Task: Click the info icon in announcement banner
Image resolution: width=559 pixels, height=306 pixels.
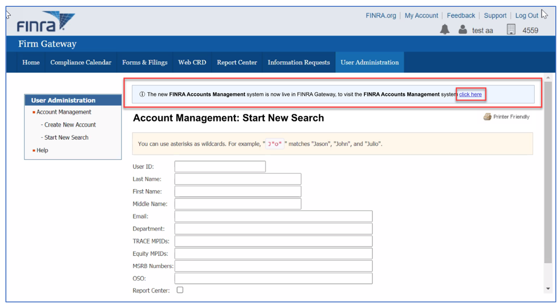Action: [142, 95]
